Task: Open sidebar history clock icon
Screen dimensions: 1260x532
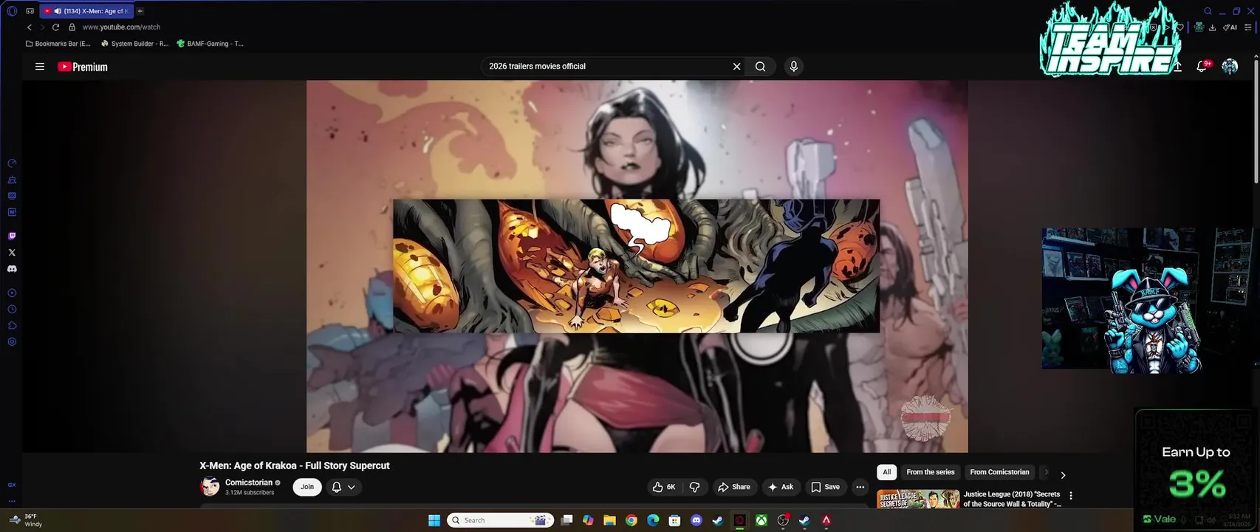Action: (12, 310)
